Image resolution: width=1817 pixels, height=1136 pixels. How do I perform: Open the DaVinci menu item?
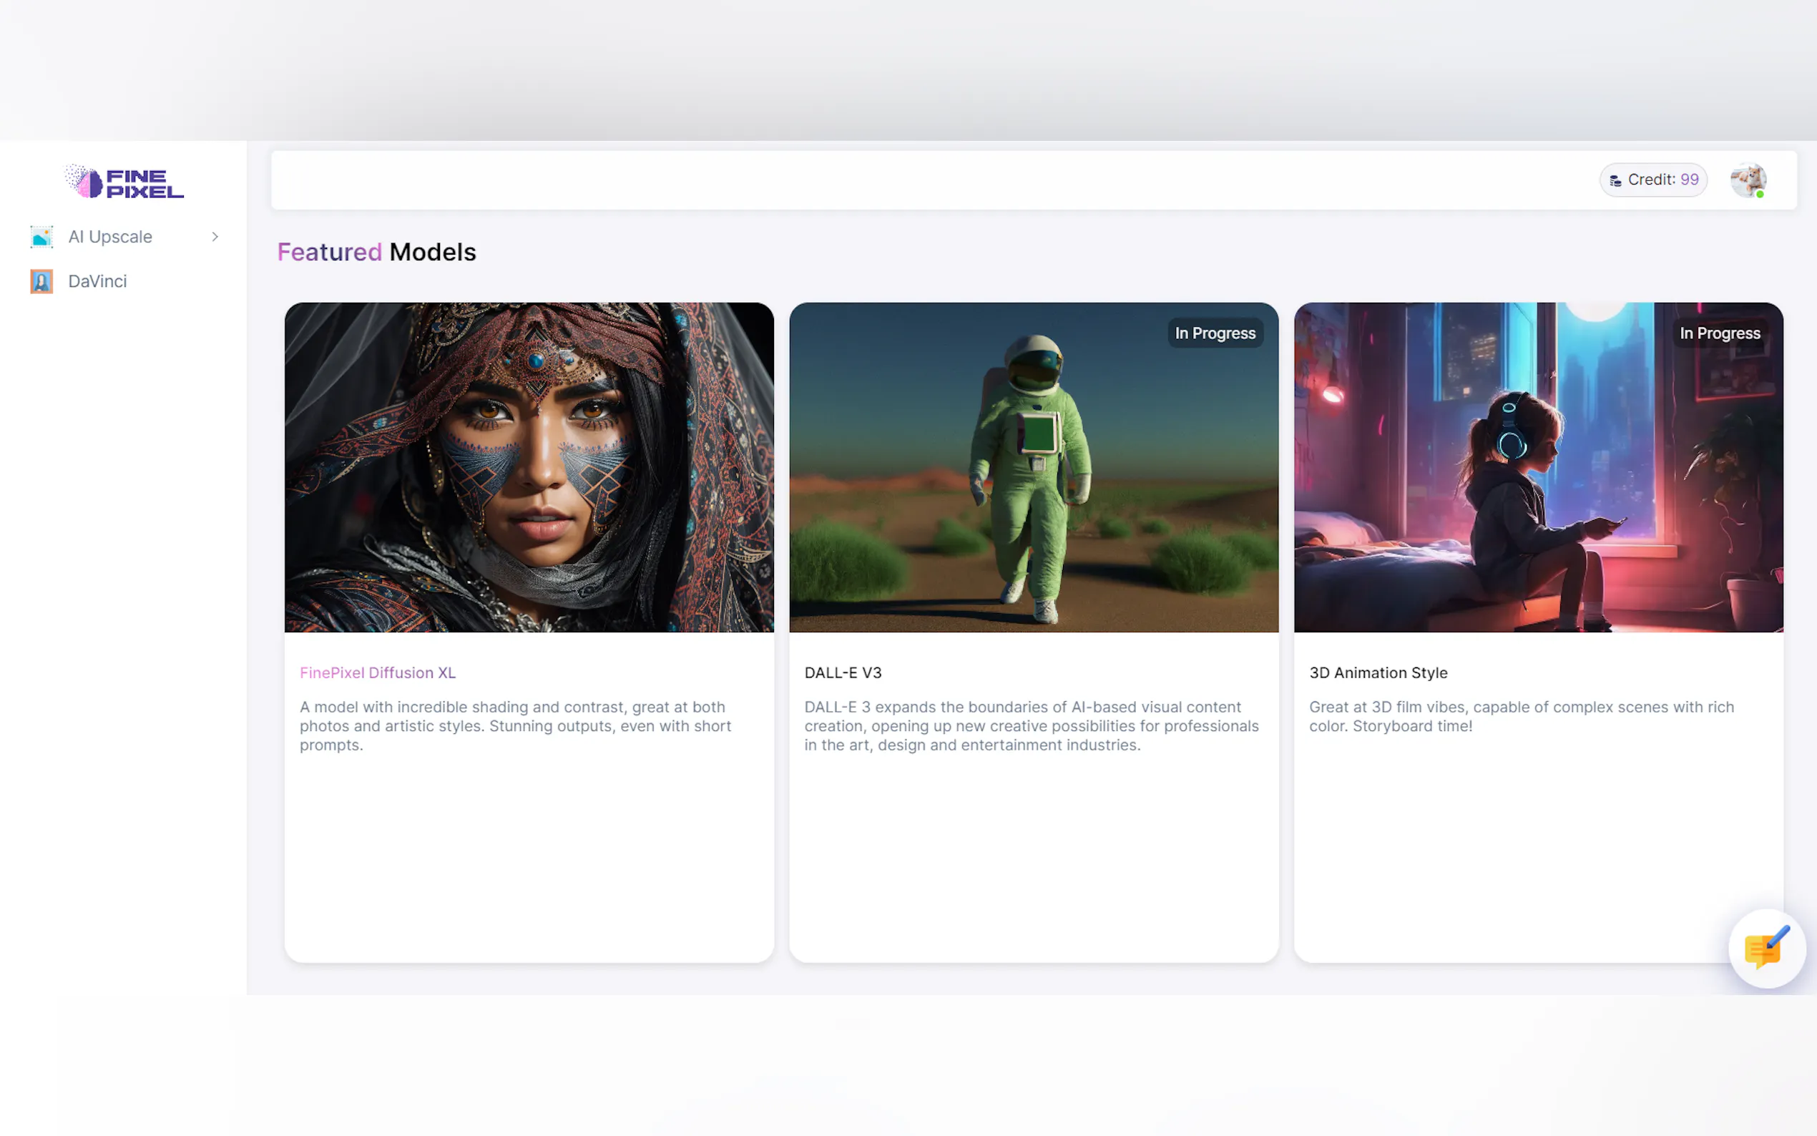(98, 281)
